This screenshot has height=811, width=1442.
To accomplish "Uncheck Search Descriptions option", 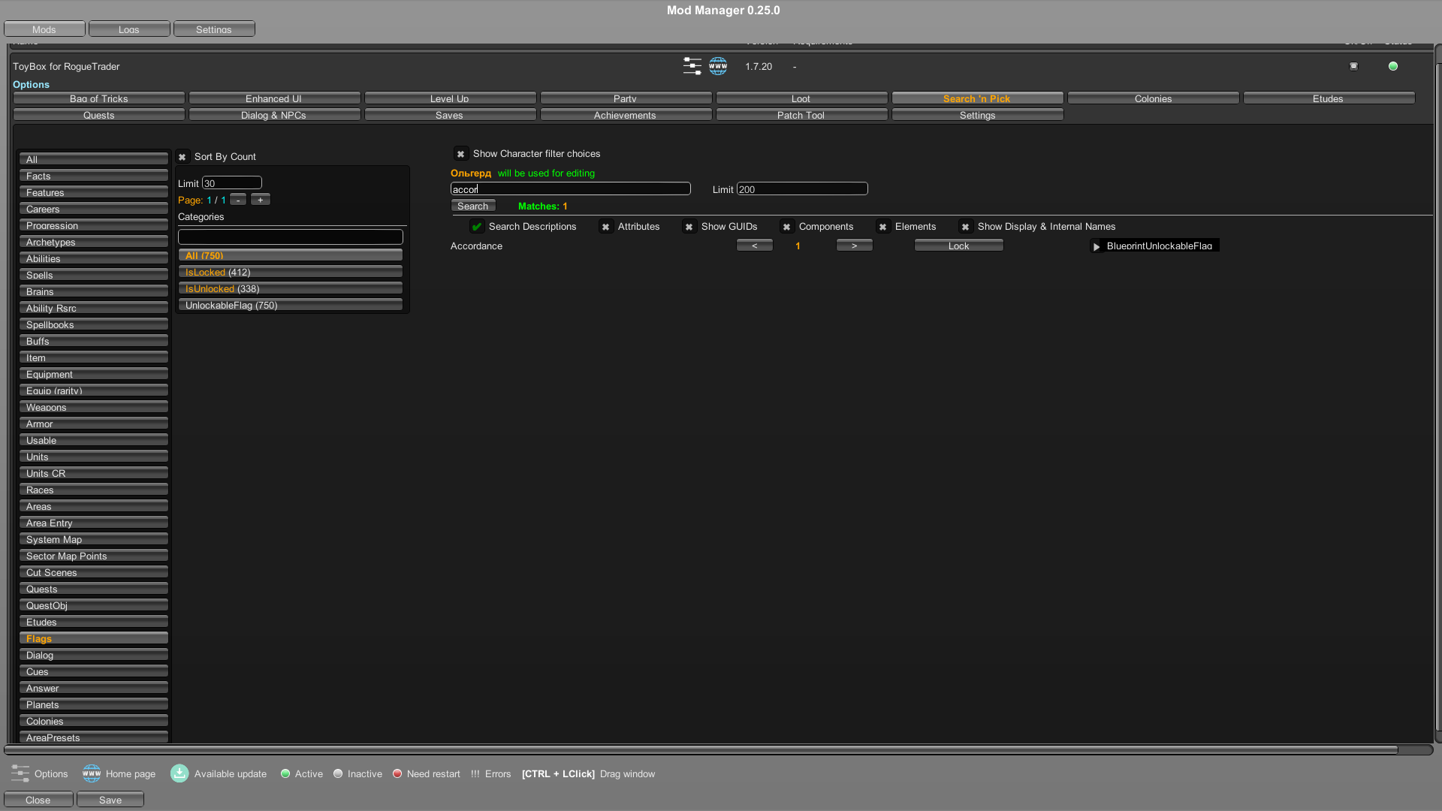I will (477, 227).
